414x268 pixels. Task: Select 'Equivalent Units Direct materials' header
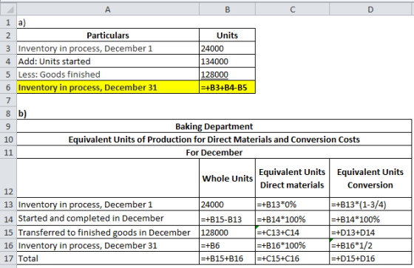point(292,178)
